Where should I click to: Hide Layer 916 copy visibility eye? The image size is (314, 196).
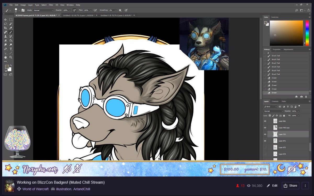click(x=265, y=128)
